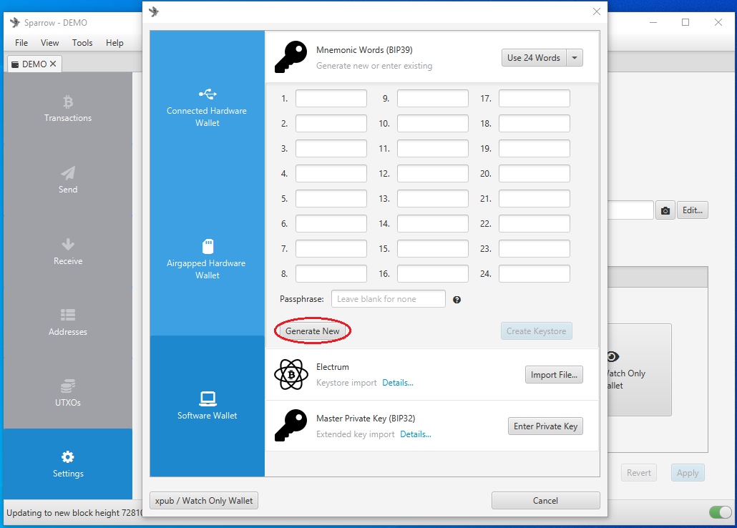This screenshot has width=737, height=528.
Task: Close the DEMO wallet tab
Action: [x=53, y=64]
